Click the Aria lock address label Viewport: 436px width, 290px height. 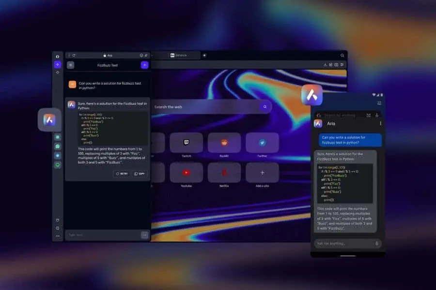coord(108,56)
